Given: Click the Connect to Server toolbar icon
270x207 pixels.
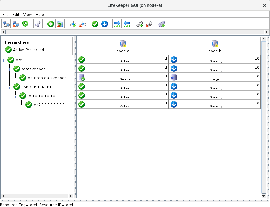Looking at the screenshot, I should [x=6, y=24].
